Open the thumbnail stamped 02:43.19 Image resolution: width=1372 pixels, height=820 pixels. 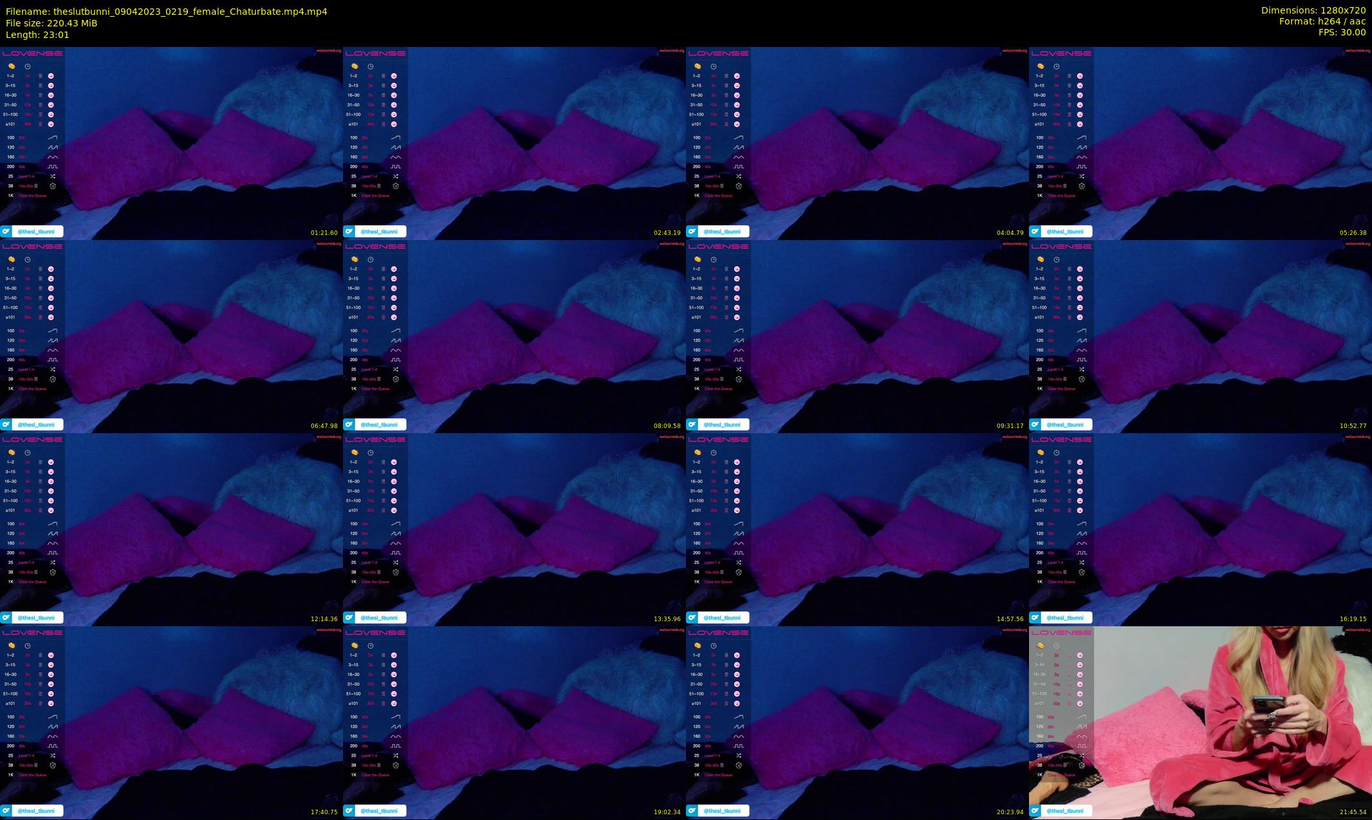[514, 143]
